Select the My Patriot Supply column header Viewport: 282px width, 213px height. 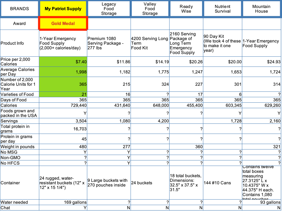coord(63,8)
